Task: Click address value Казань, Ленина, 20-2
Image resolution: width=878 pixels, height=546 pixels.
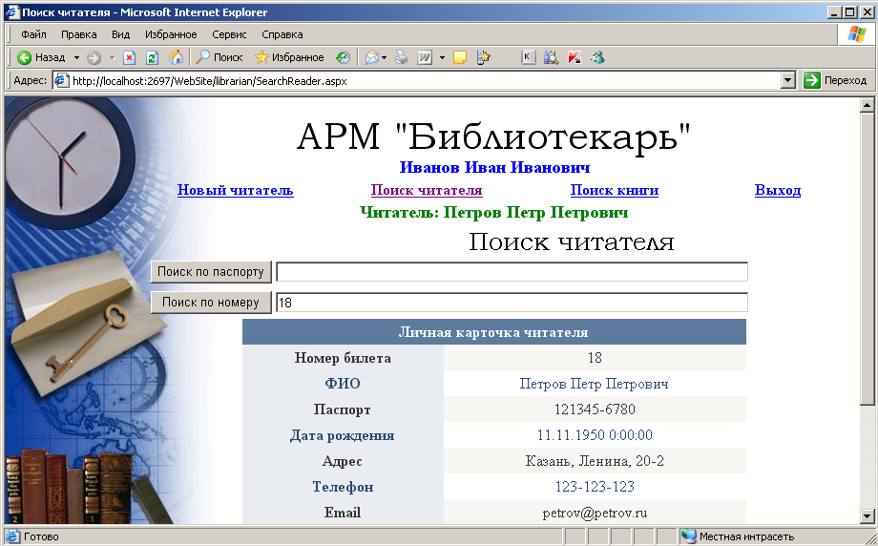Action: (595, 461)
